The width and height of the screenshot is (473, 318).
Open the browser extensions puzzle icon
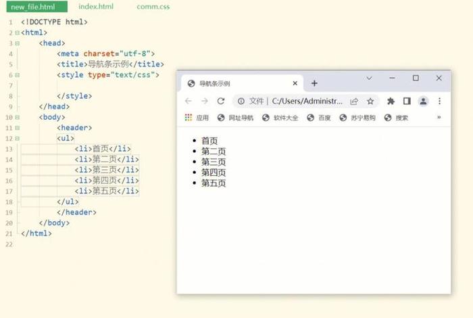pos(391,101)
